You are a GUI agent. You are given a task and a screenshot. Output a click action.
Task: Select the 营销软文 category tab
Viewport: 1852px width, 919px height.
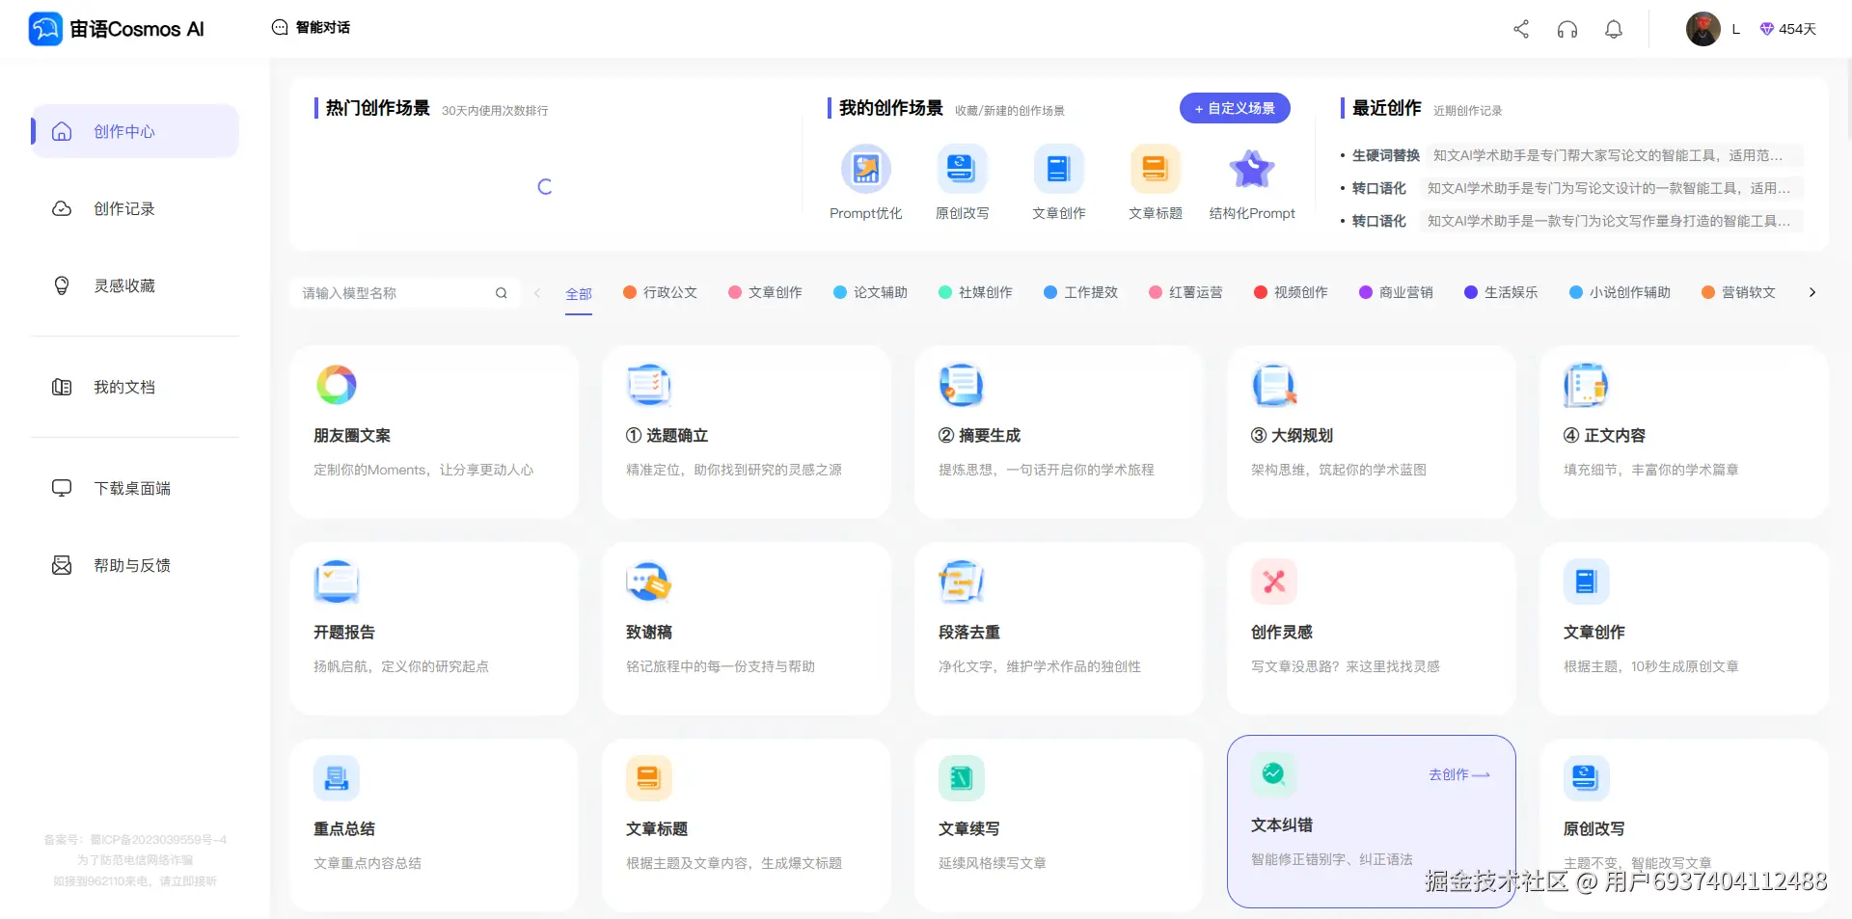(x=1739, y=292)
